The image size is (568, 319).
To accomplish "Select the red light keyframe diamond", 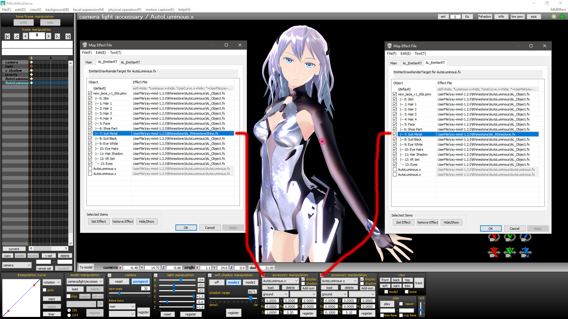I will point(31,66).
